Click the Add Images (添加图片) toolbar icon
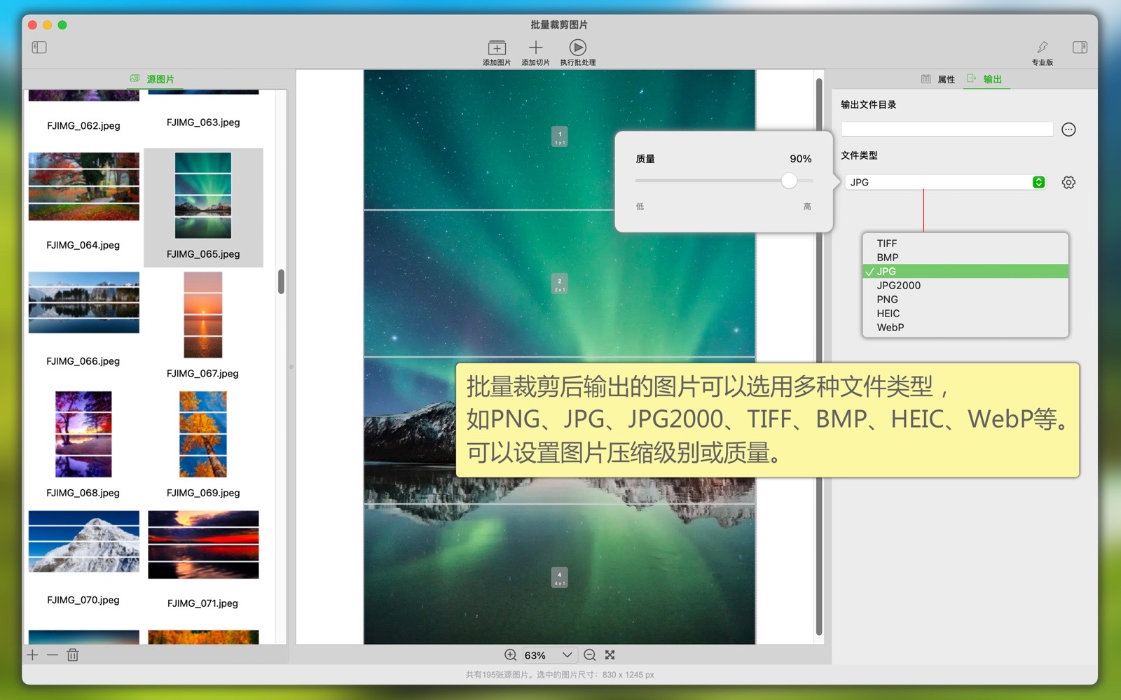The image size is (1121, 700). pos(497,48)
